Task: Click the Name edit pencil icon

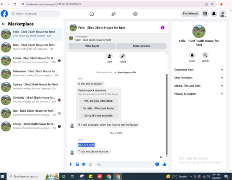Action: [x=122, y=56]
